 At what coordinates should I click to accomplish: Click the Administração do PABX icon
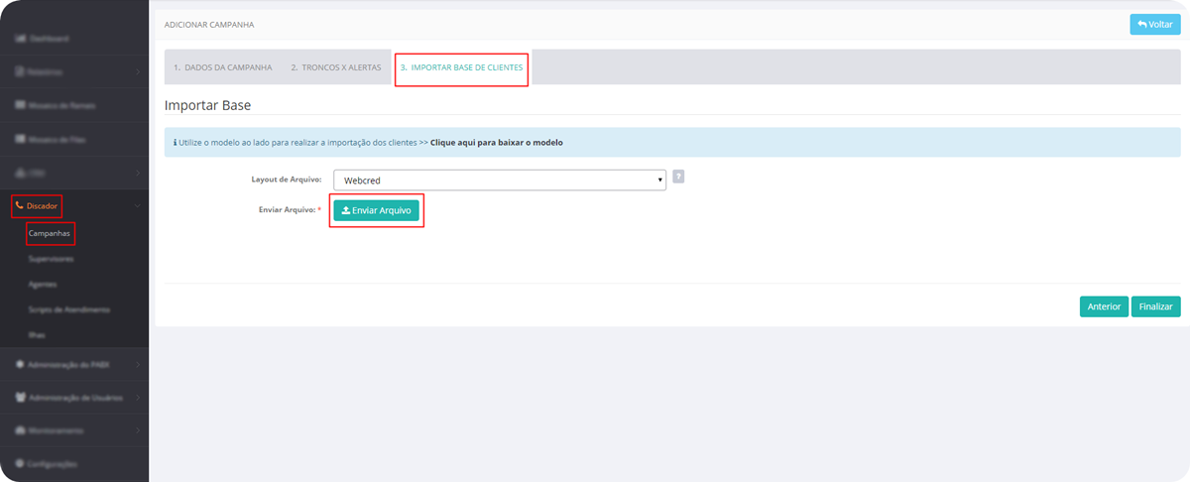20,364
